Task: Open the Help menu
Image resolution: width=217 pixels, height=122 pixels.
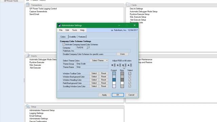Action: coord(82,30)
